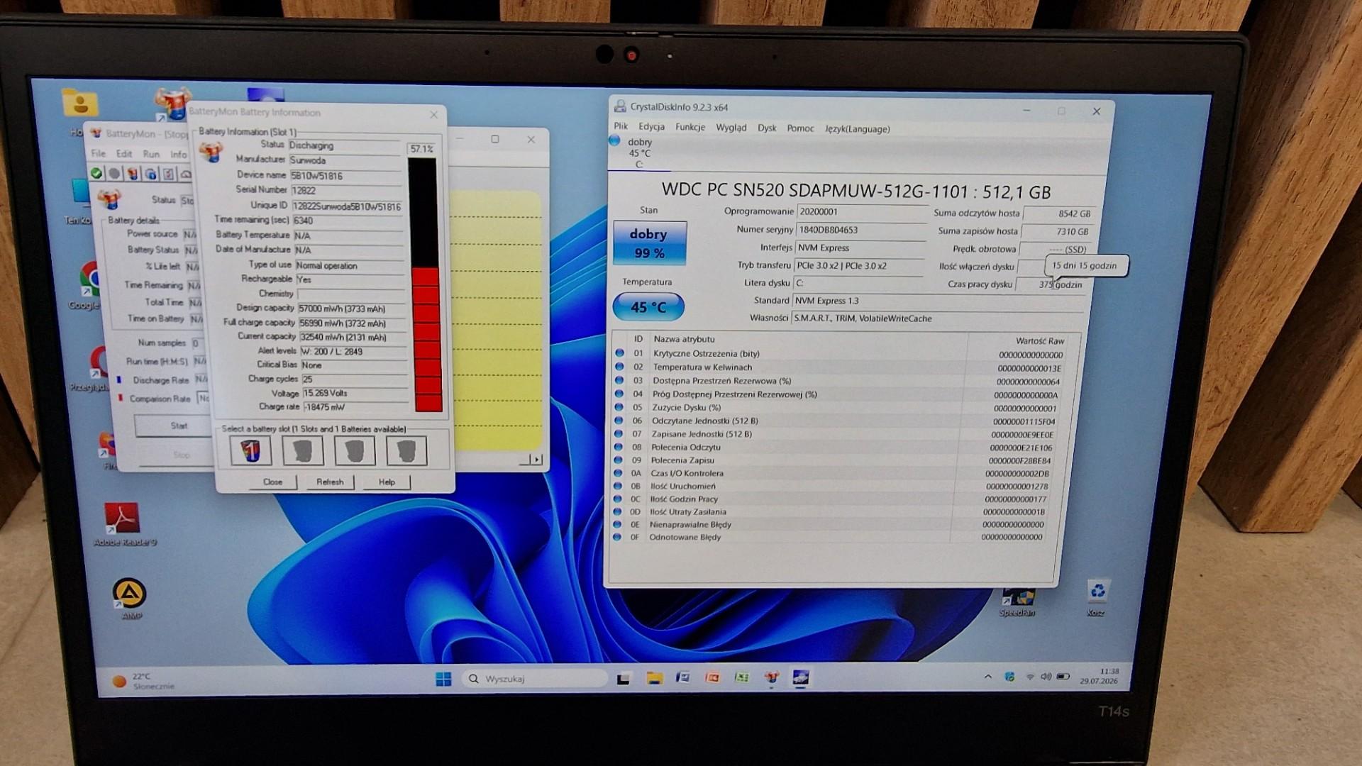Click the Numer seryjny field 1840DB804653
The image size is (1362, 766).
(861, 230)
